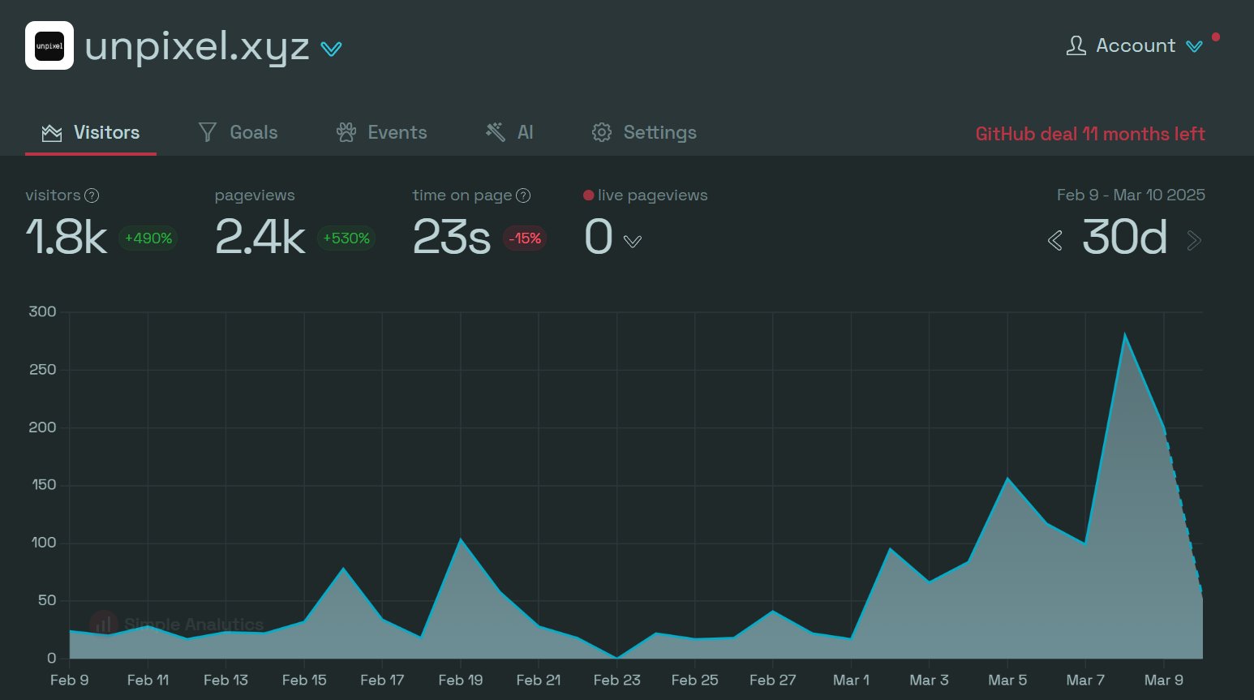
Task: Click the visitors help question mark icon
Action: [92, 195]
